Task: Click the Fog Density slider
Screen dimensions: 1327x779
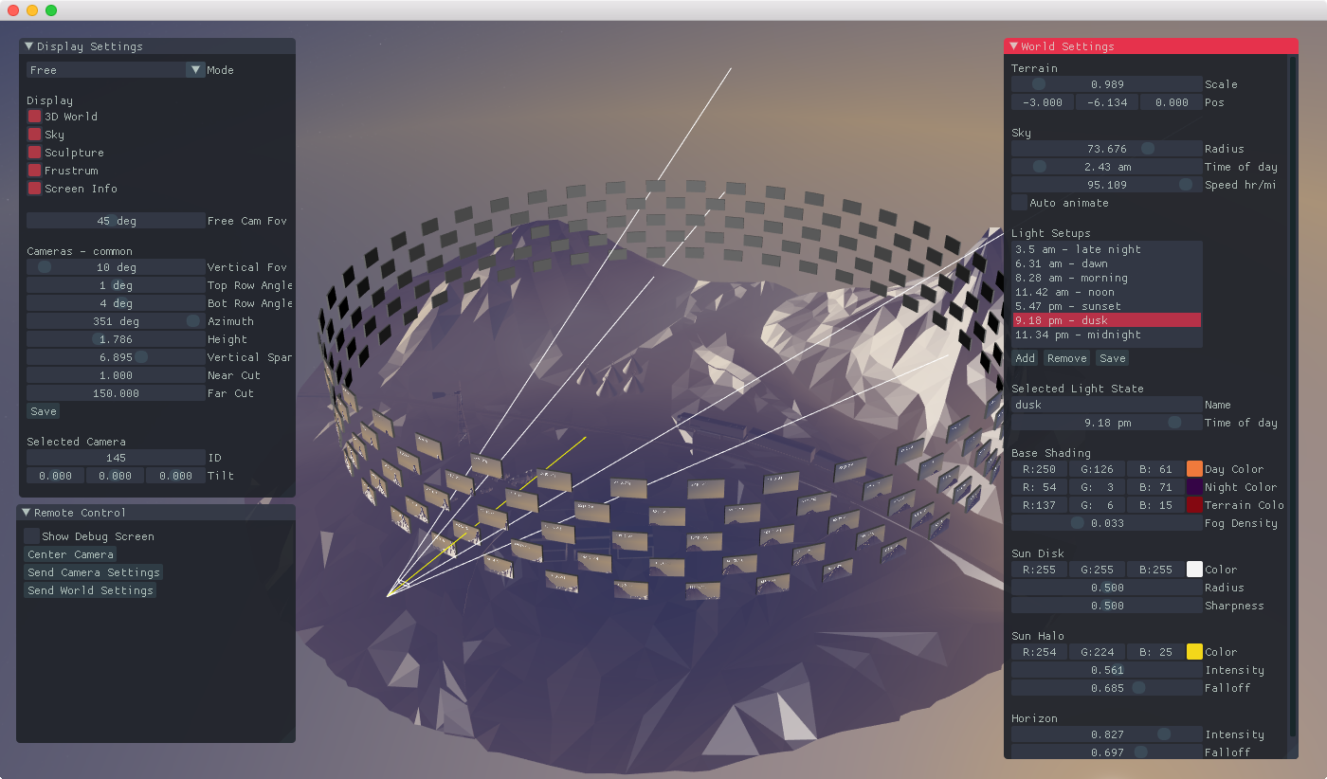Action: [1106, 523]
